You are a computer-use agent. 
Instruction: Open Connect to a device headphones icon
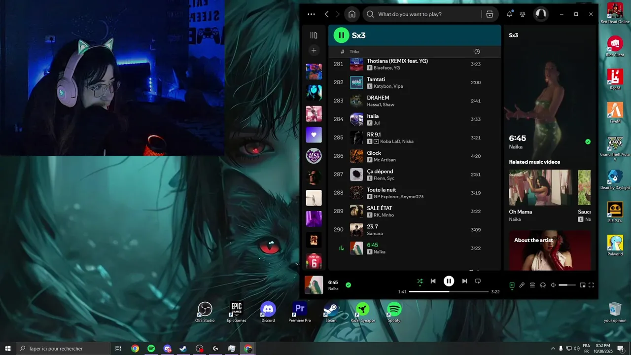tap(543, 285)
